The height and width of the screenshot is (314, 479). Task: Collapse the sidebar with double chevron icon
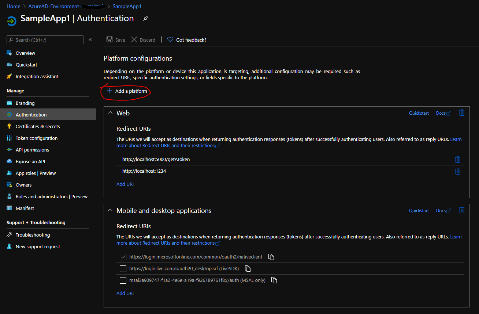tap(90, 40)
